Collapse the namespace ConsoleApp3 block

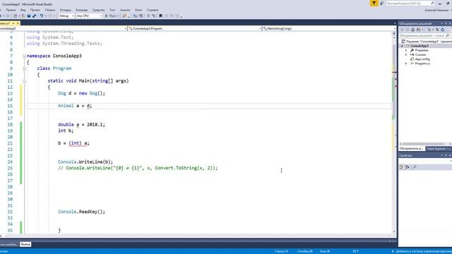coord(25,56)
